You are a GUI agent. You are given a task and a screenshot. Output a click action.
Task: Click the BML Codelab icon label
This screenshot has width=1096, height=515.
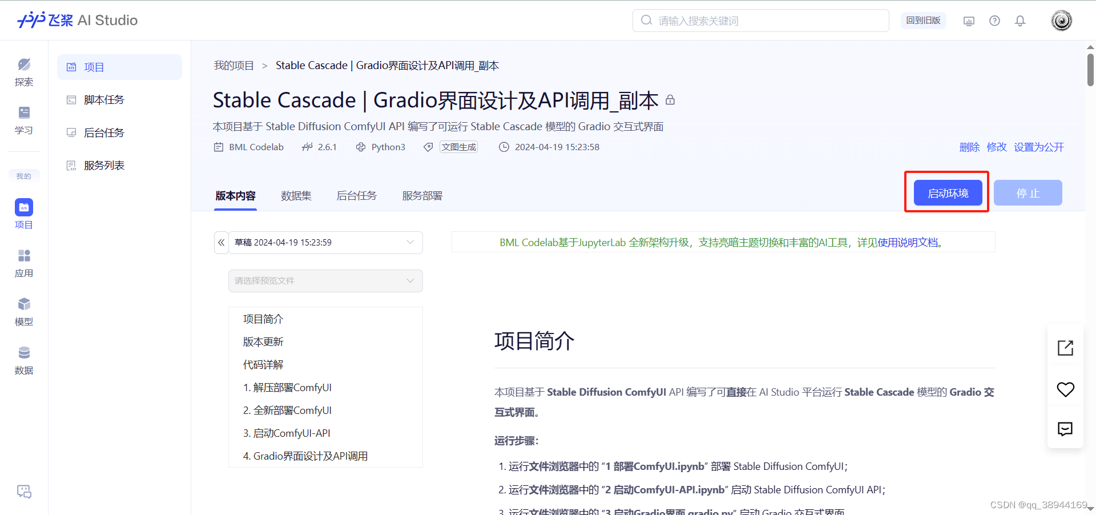coord(248,147)
